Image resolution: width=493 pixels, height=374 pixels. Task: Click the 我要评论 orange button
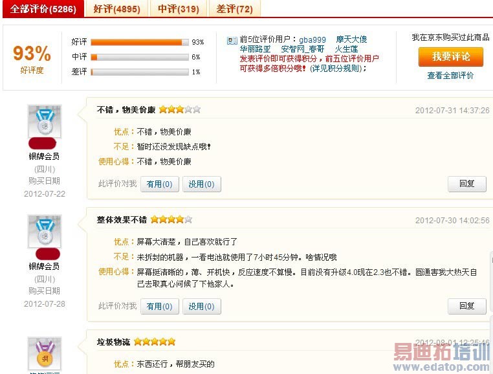pyautogui.click(x=450, y=57)
